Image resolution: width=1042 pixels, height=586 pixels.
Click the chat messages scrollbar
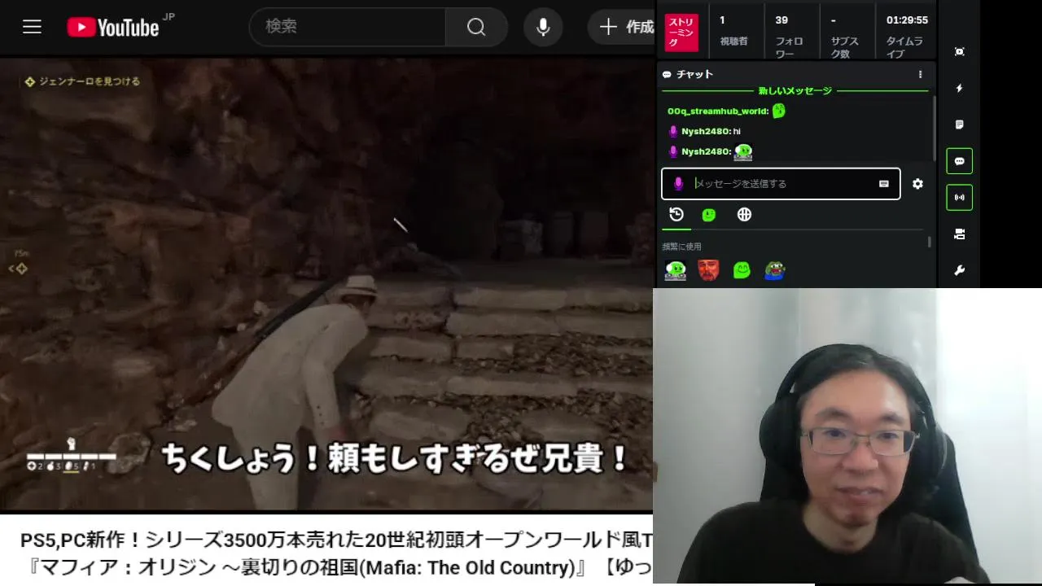click(x=934, y=129)
